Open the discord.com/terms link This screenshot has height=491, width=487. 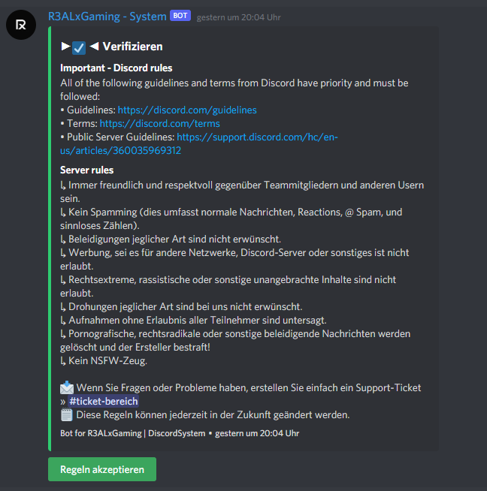point(159,123)
